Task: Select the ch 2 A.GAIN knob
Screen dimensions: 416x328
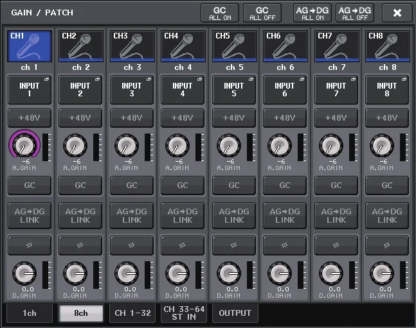Action: tap(75, 146)
